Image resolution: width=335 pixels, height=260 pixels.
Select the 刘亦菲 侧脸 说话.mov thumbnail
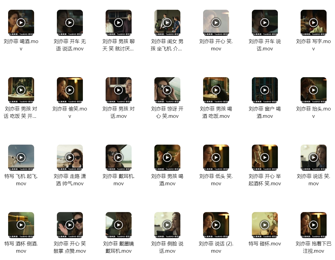point(167,225)
